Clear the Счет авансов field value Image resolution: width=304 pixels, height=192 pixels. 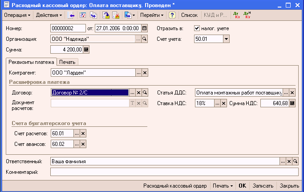point(83,144)
